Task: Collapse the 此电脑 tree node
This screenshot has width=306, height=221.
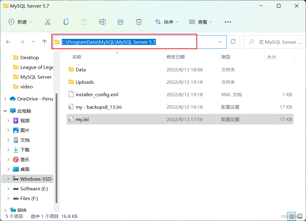Action: 5,111
